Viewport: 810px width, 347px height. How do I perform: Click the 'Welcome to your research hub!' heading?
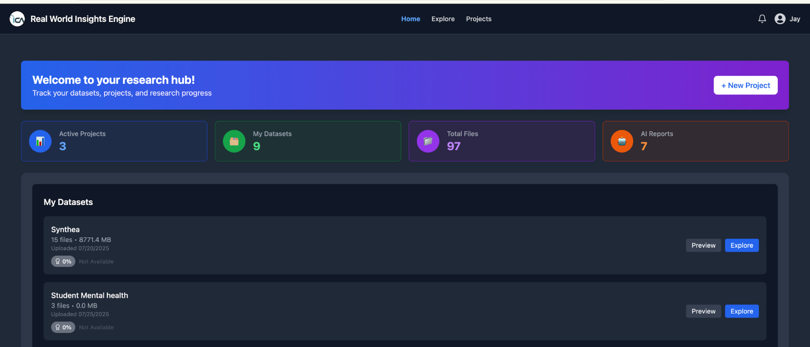113,80
